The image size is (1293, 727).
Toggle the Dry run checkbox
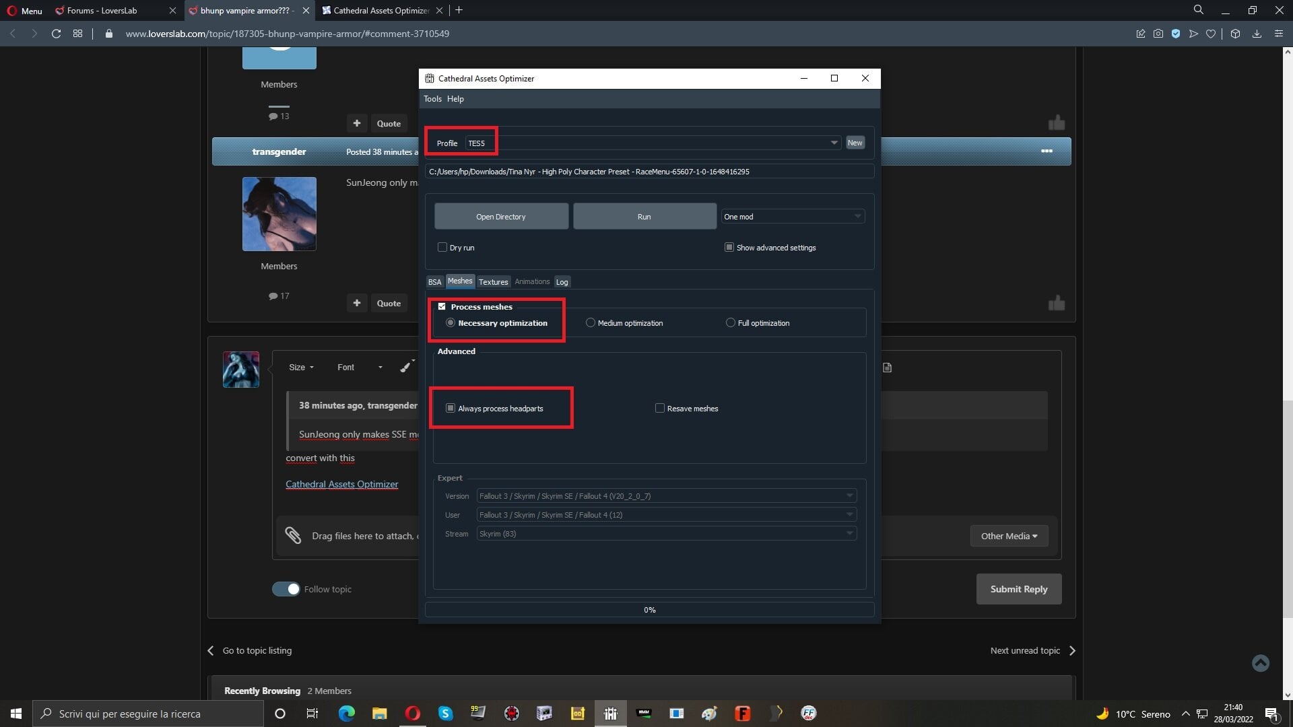coord(442,247)
